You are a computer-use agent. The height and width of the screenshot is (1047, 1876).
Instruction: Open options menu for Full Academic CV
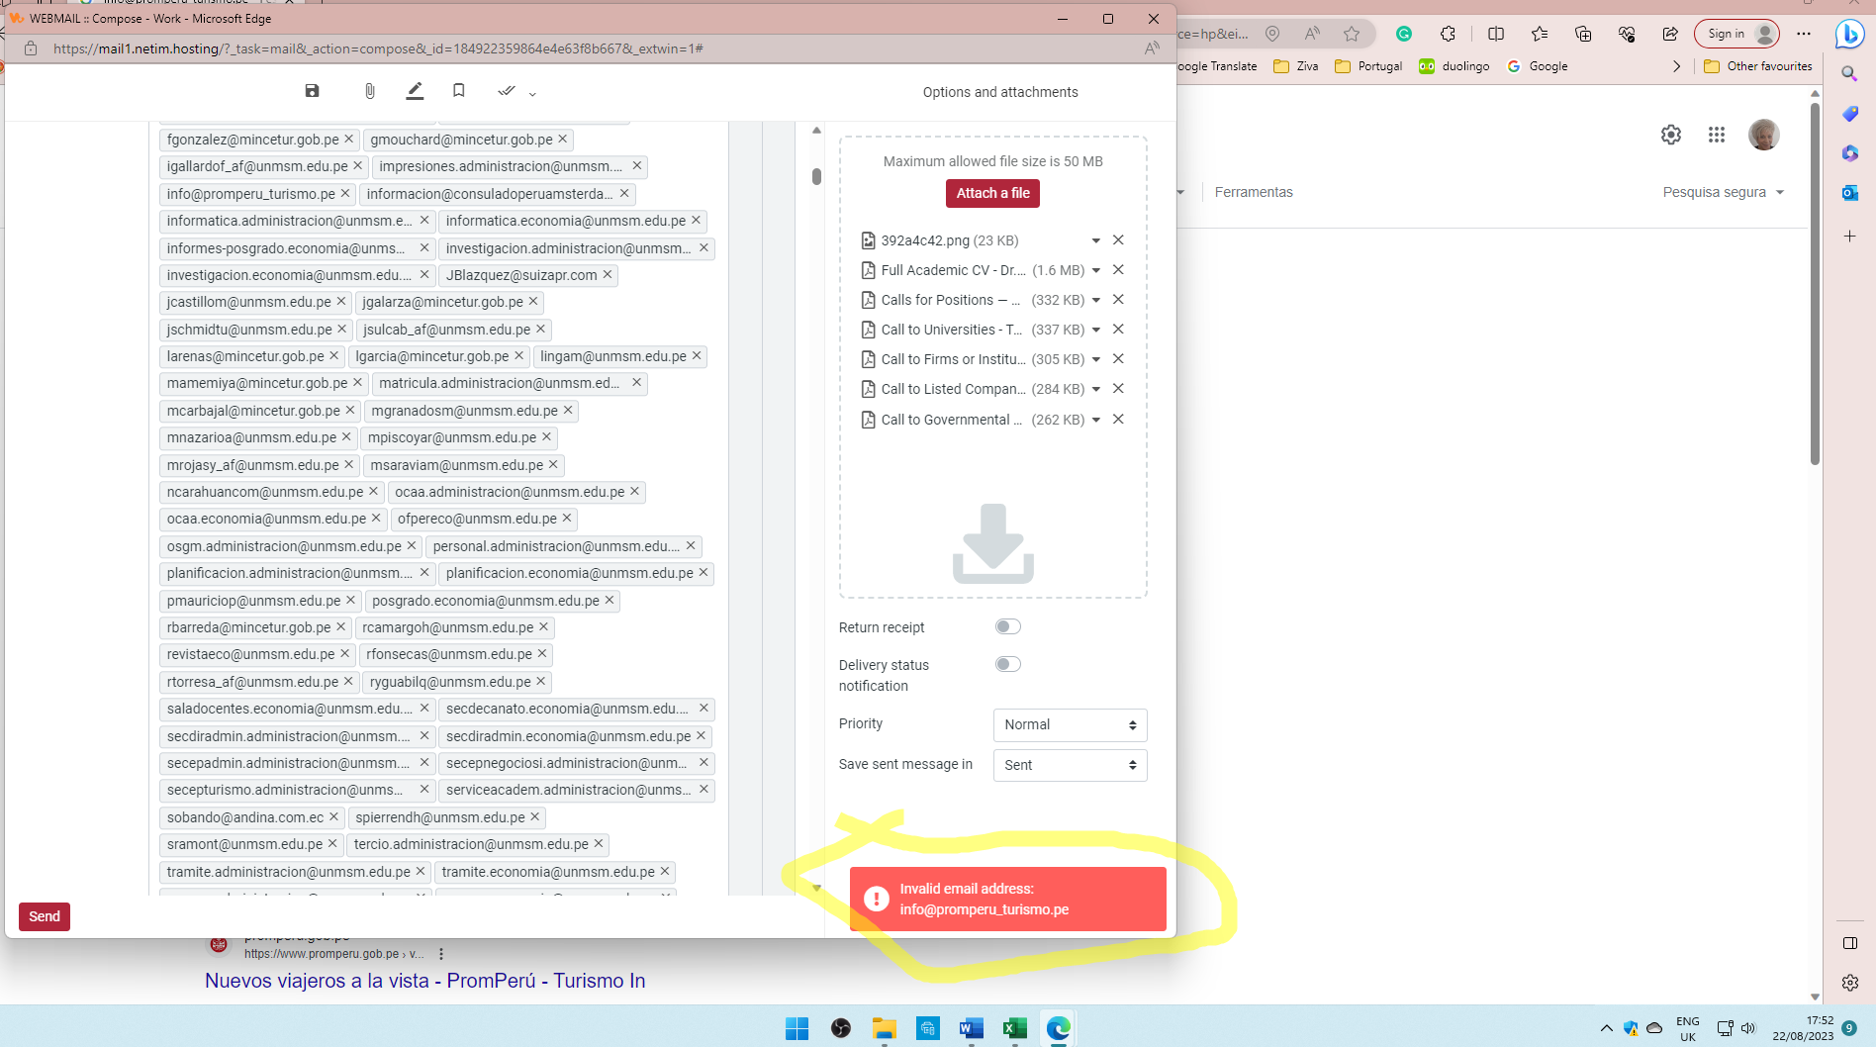coord(1096,270)
